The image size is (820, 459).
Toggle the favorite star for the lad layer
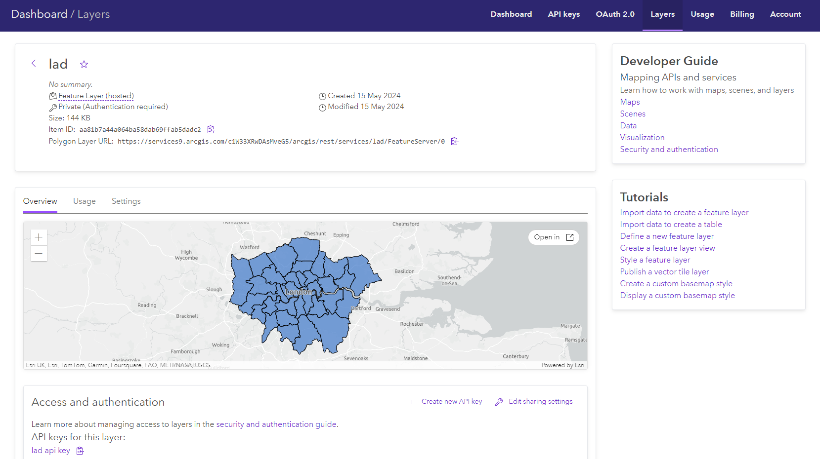84,64
